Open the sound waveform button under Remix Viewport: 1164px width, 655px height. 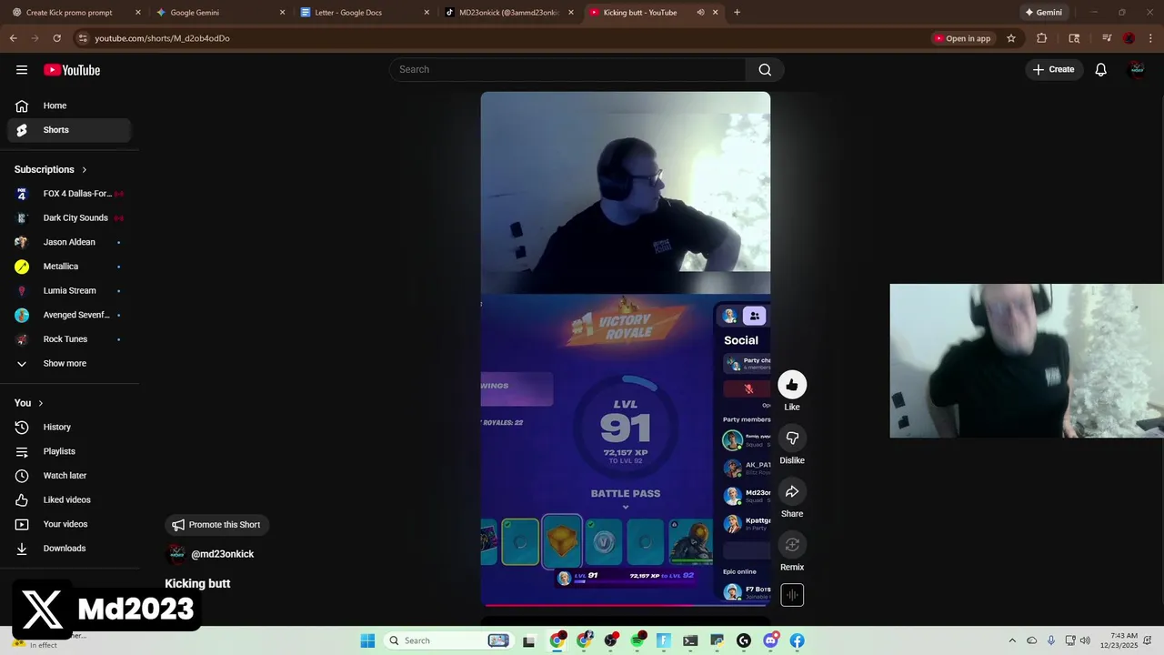click(792, 595)
